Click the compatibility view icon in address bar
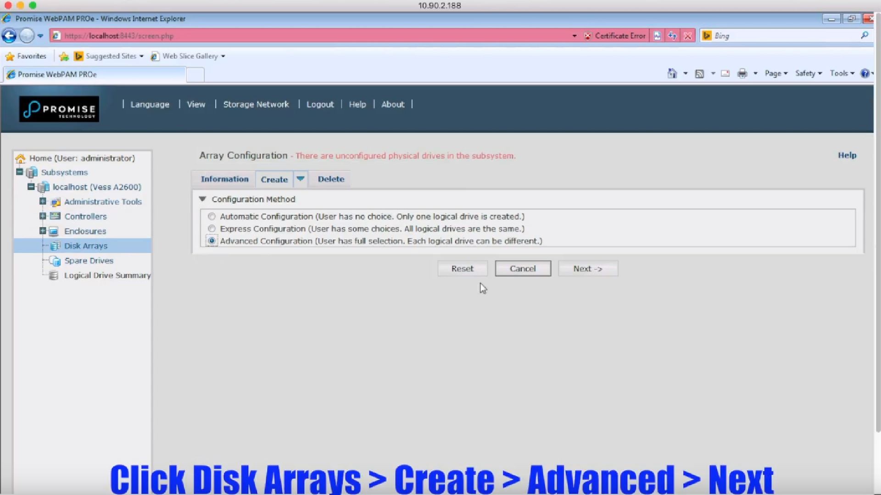 [657, 36]
